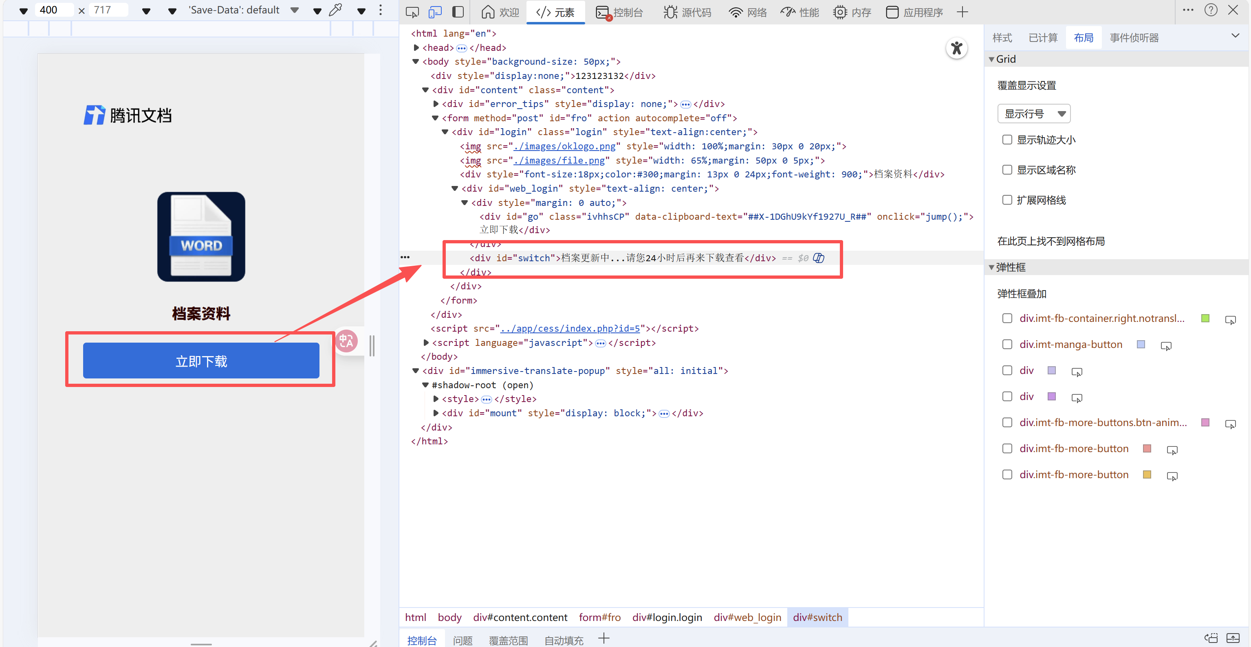Screen dimensions: 1251x647
Task: Check the 扩展网格线 option
Action: (1007, 200)
